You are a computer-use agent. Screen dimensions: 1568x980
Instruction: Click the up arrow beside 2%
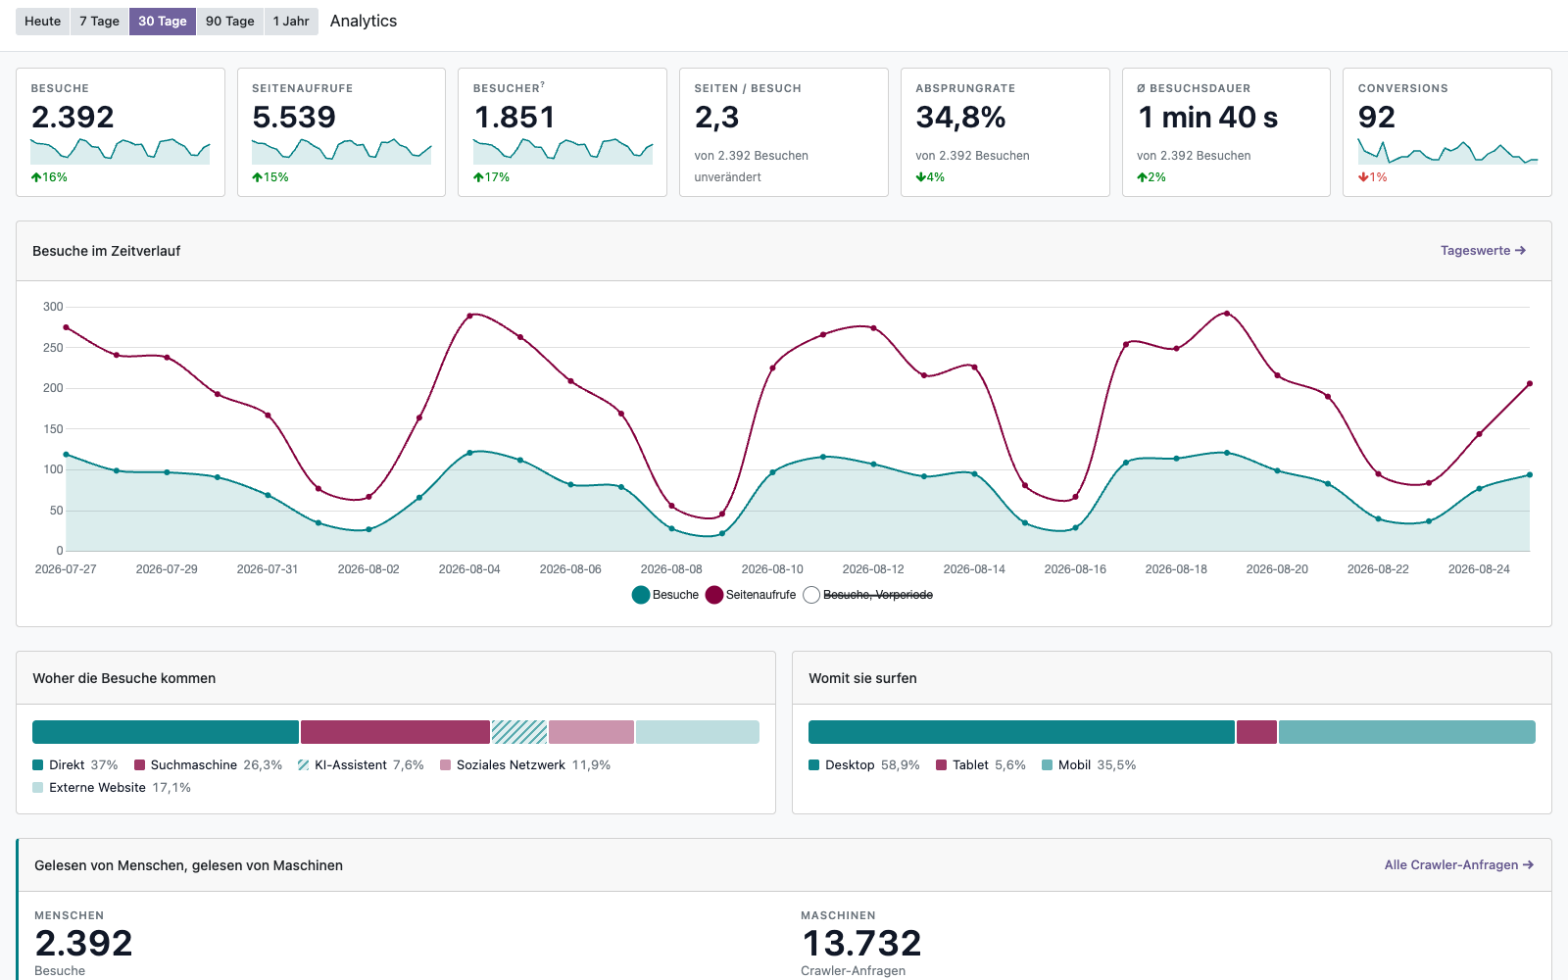[1142, 177]
